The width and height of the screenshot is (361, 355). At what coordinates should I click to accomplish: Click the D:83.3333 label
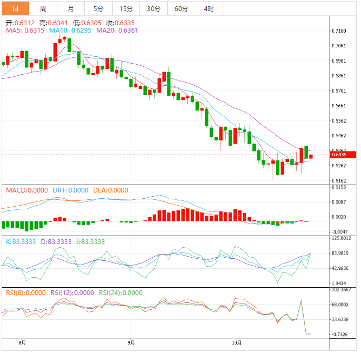(x=56, y=242)
